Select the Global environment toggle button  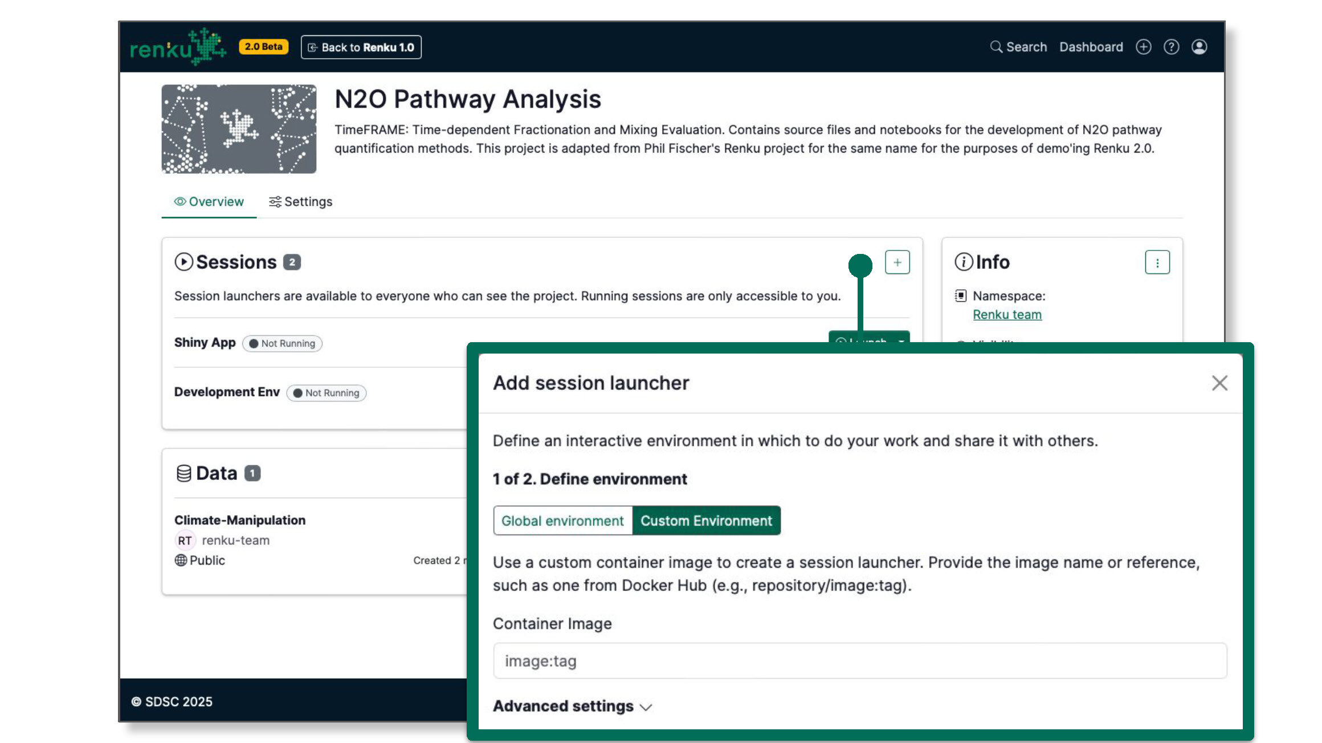point(562,520)
